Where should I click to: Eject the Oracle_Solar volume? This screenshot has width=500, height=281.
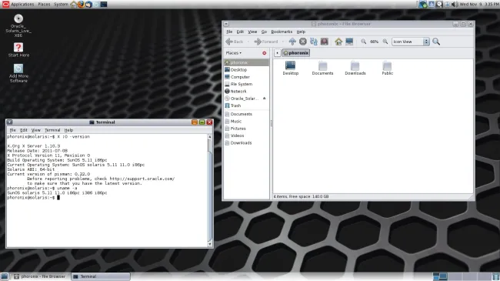pos(265,99)
